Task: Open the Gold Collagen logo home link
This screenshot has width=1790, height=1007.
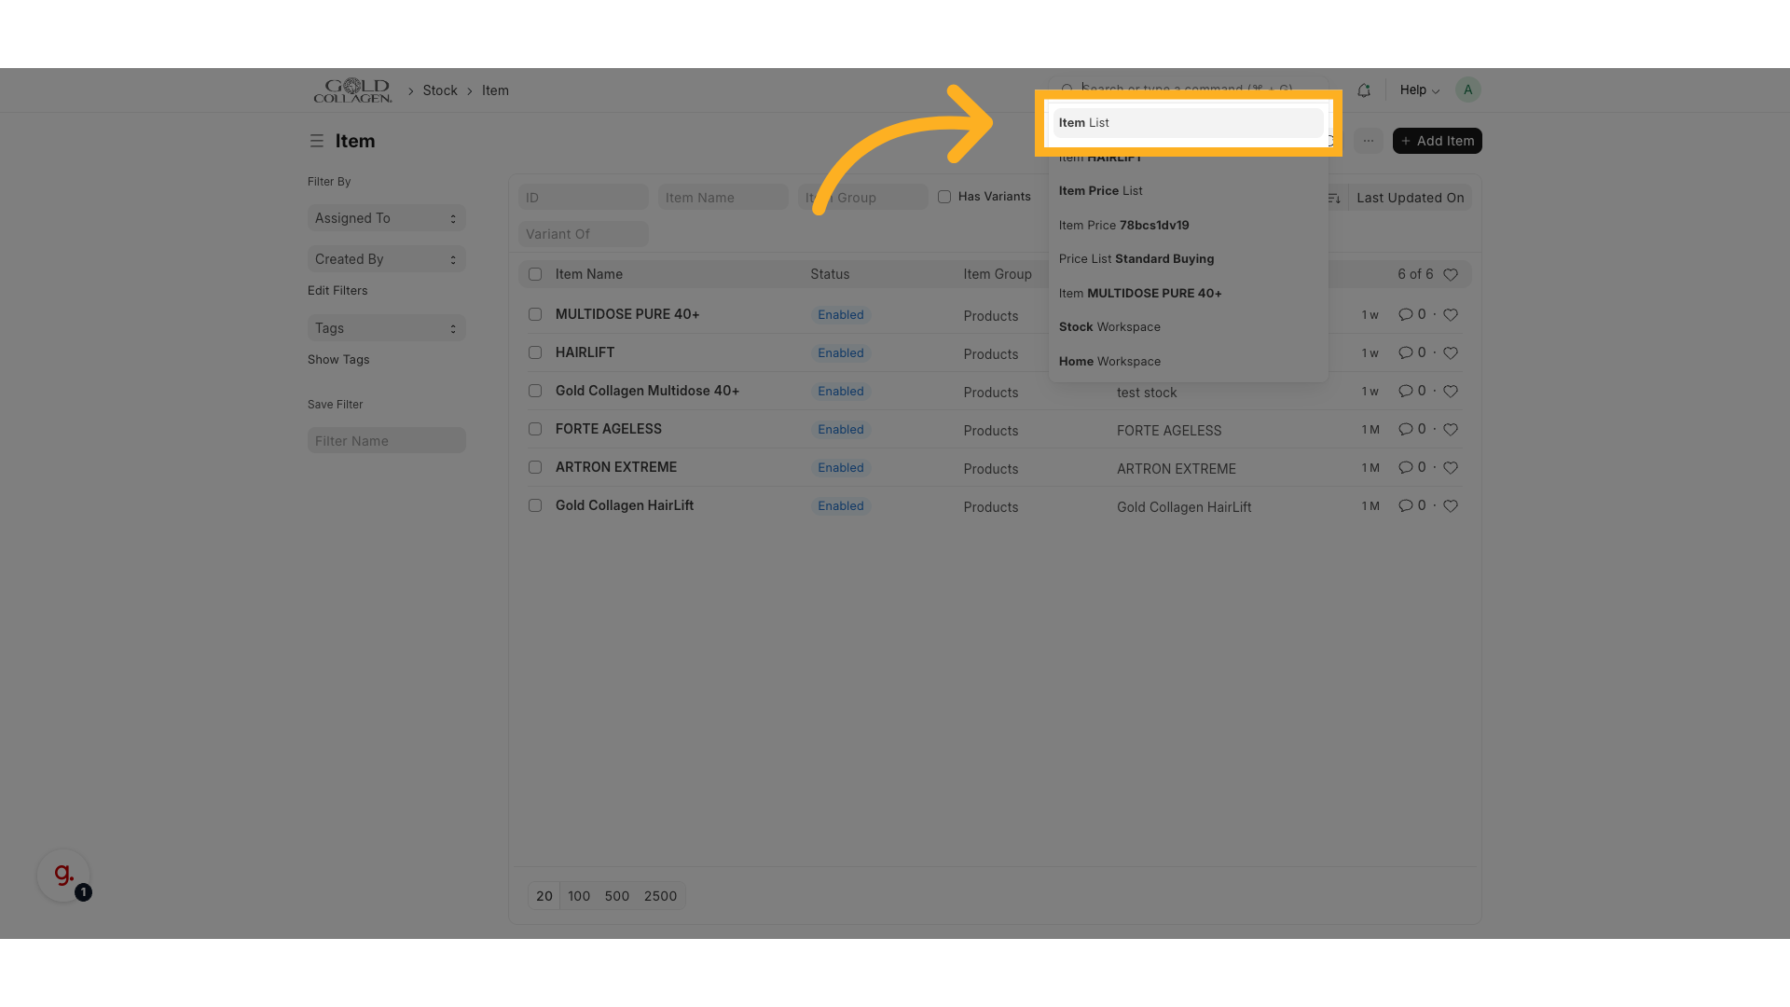Action: point(352,90)
